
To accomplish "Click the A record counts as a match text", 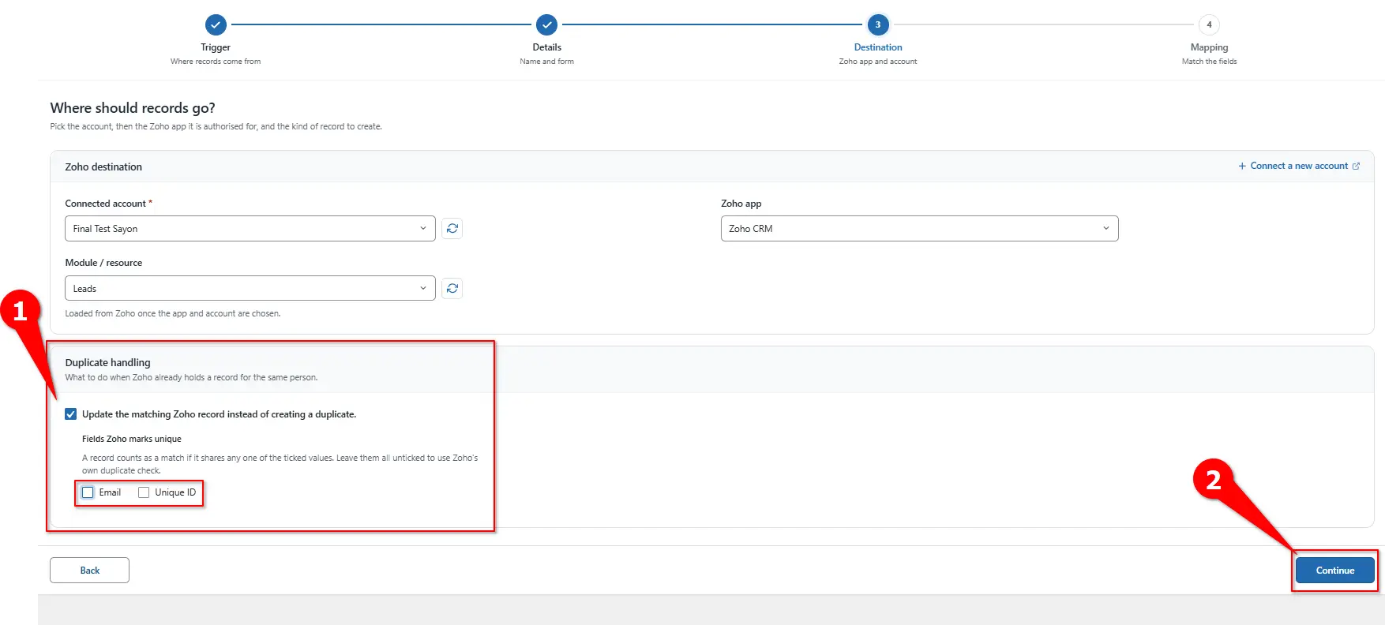I will [x=280, y=464].
